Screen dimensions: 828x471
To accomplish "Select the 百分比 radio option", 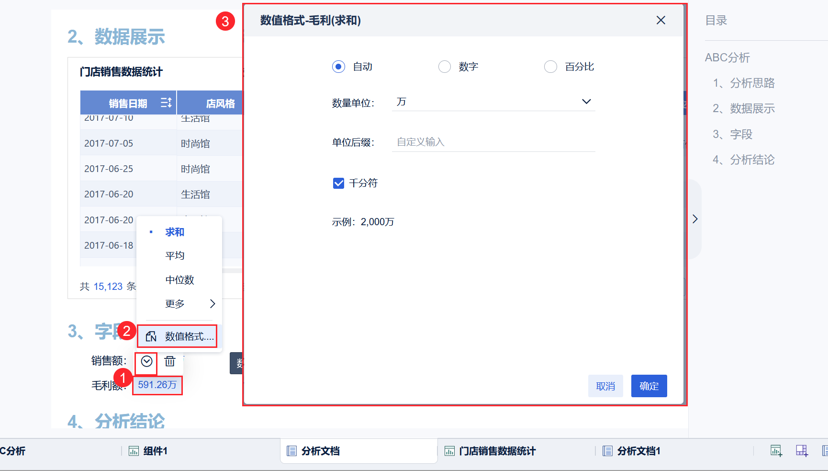I will pos(551,67).
